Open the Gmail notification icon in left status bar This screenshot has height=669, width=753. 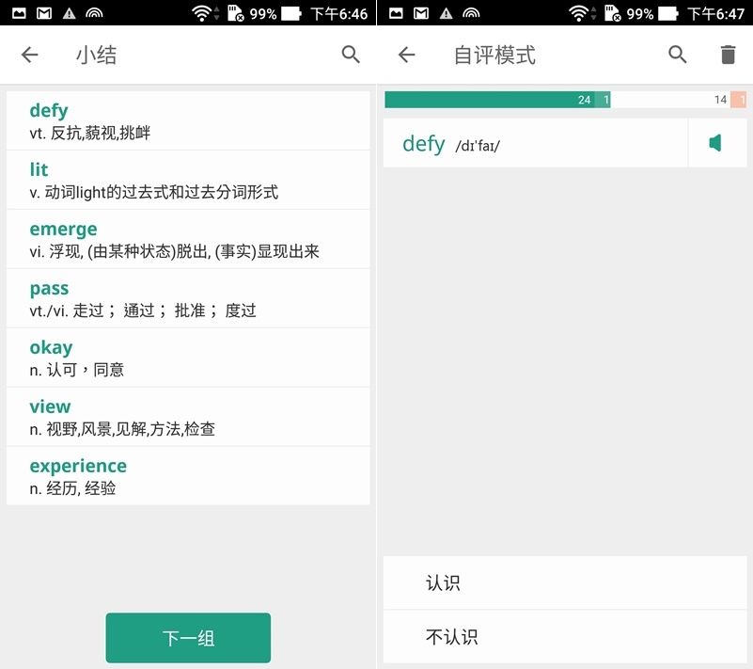click(44, 13)
